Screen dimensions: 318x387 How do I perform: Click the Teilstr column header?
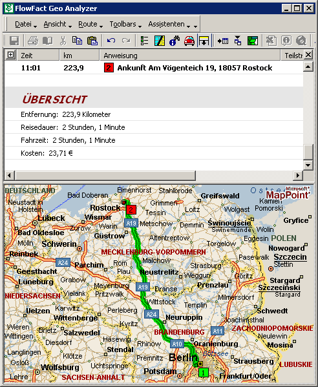(x=293, y=56)
